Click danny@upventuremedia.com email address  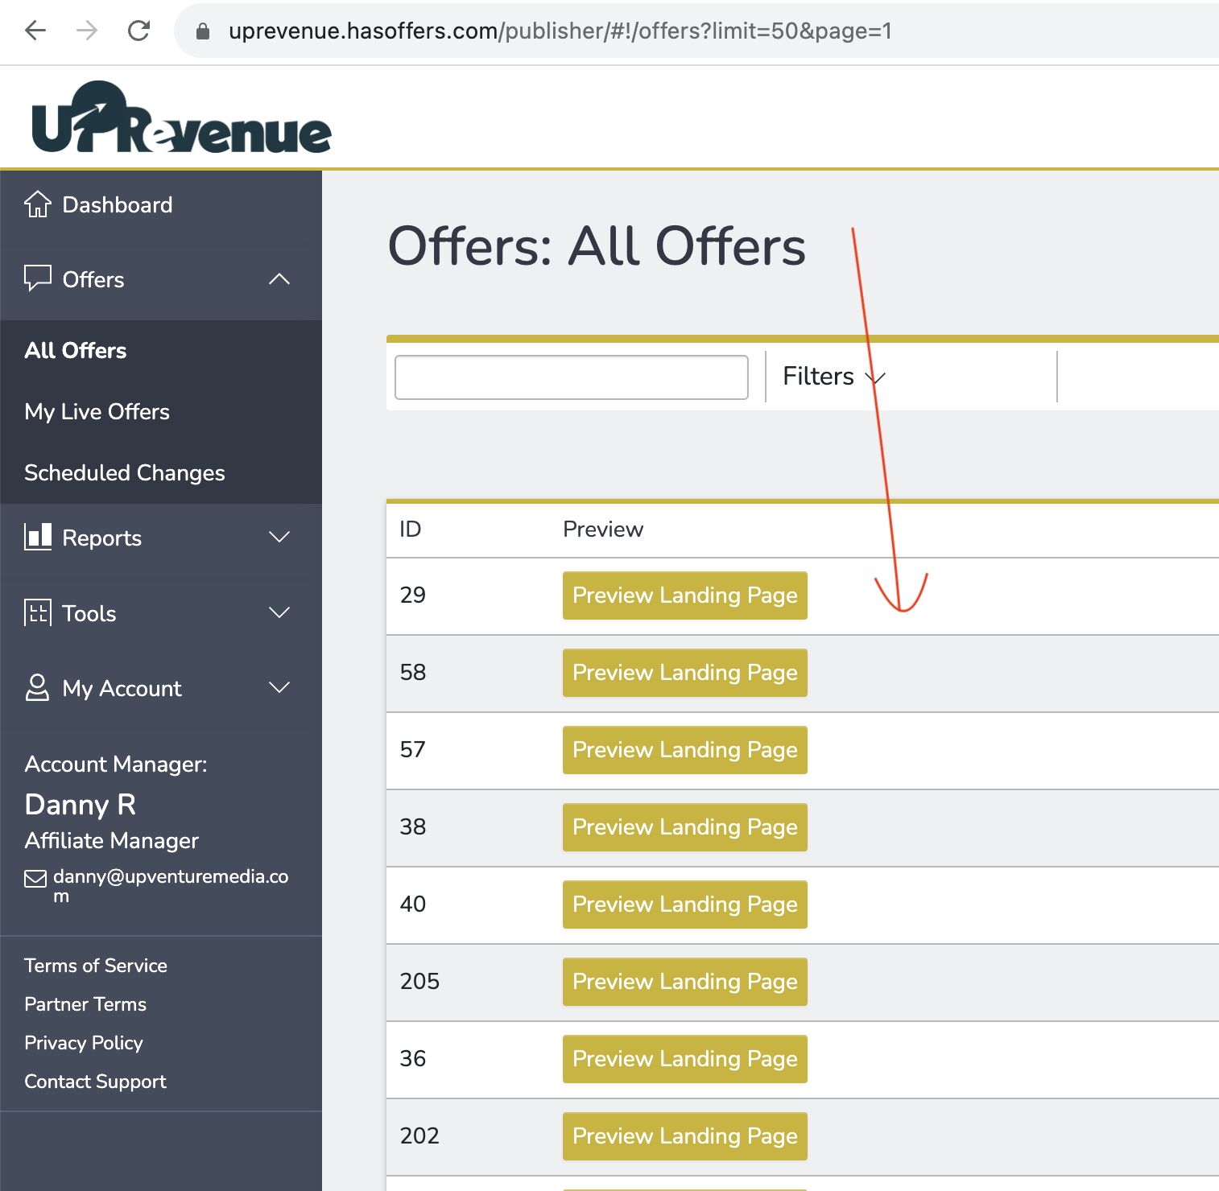click(x=171, y=885)
